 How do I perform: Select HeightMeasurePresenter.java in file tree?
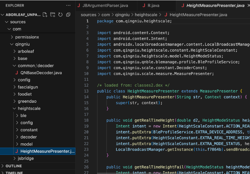click(47, 151)
